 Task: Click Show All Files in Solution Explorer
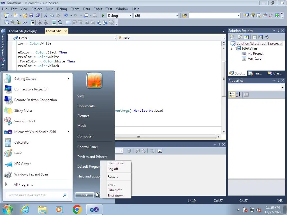[x=240, y=37]
